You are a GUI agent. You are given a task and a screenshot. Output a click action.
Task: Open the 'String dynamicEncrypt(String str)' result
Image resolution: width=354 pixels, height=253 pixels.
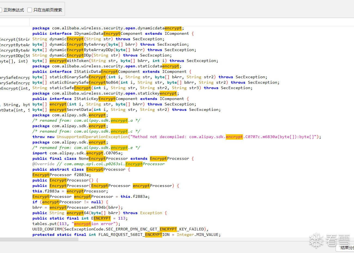click(98, 39)
